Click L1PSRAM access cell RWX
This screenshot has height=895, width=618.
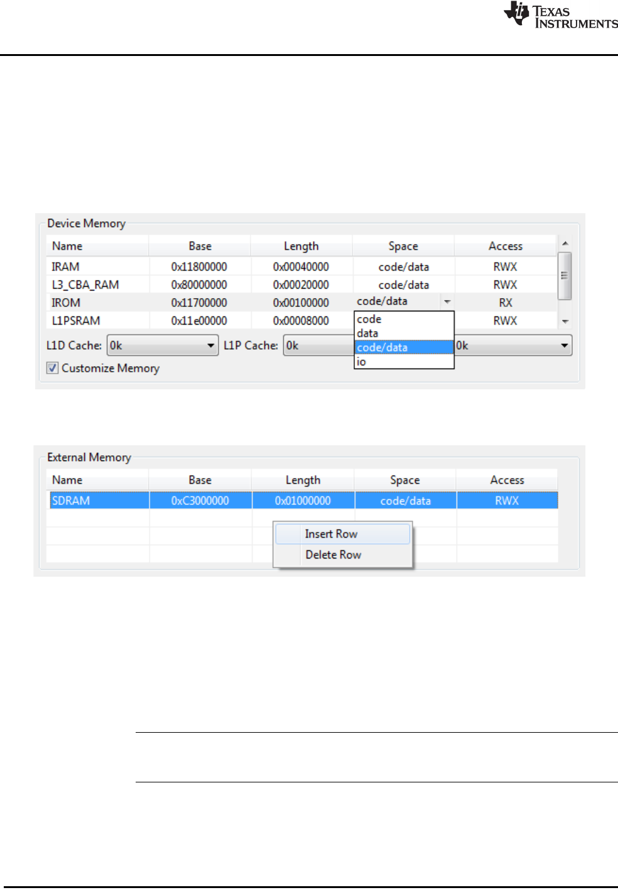tap(505, 321)
